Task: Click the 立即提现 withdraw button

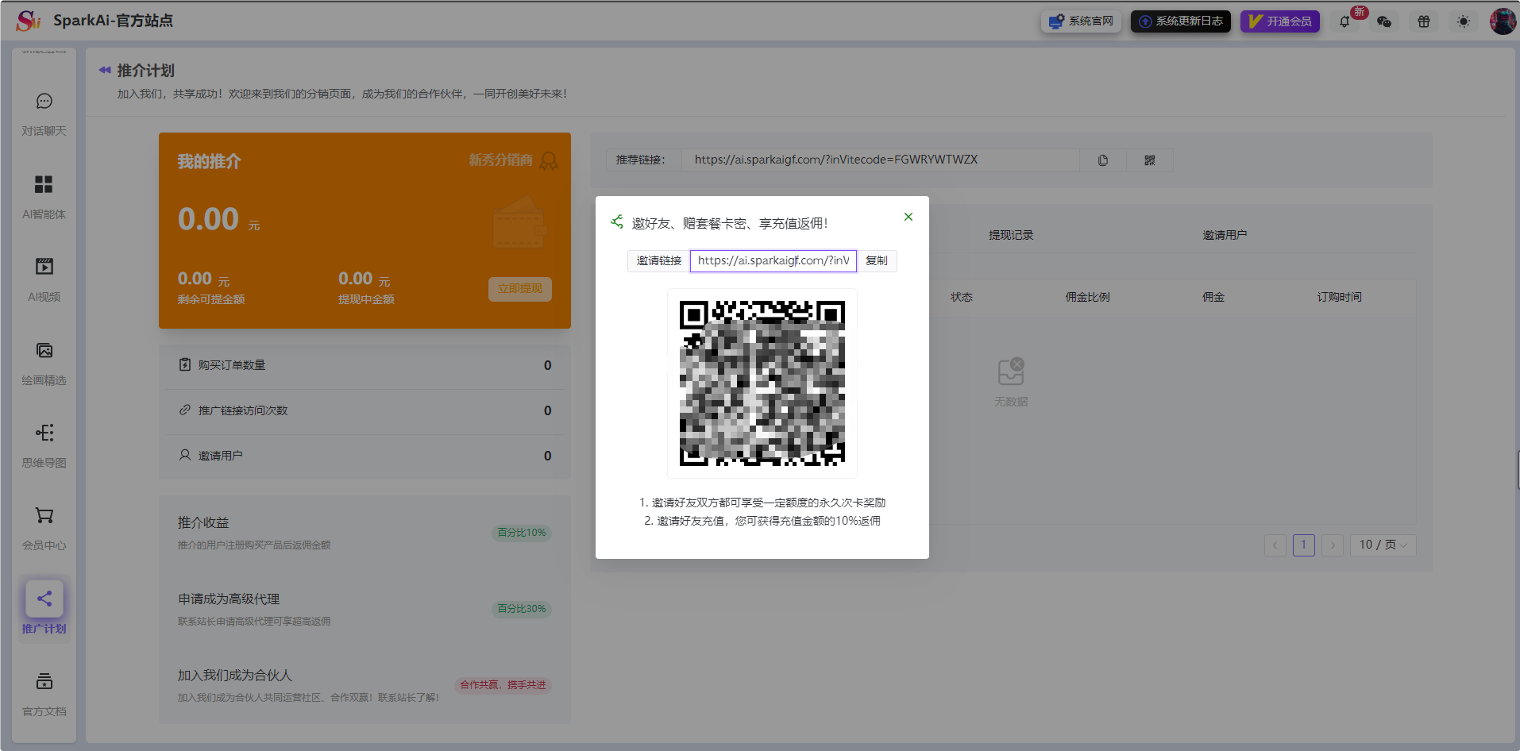Action: (x=520, y=289)
